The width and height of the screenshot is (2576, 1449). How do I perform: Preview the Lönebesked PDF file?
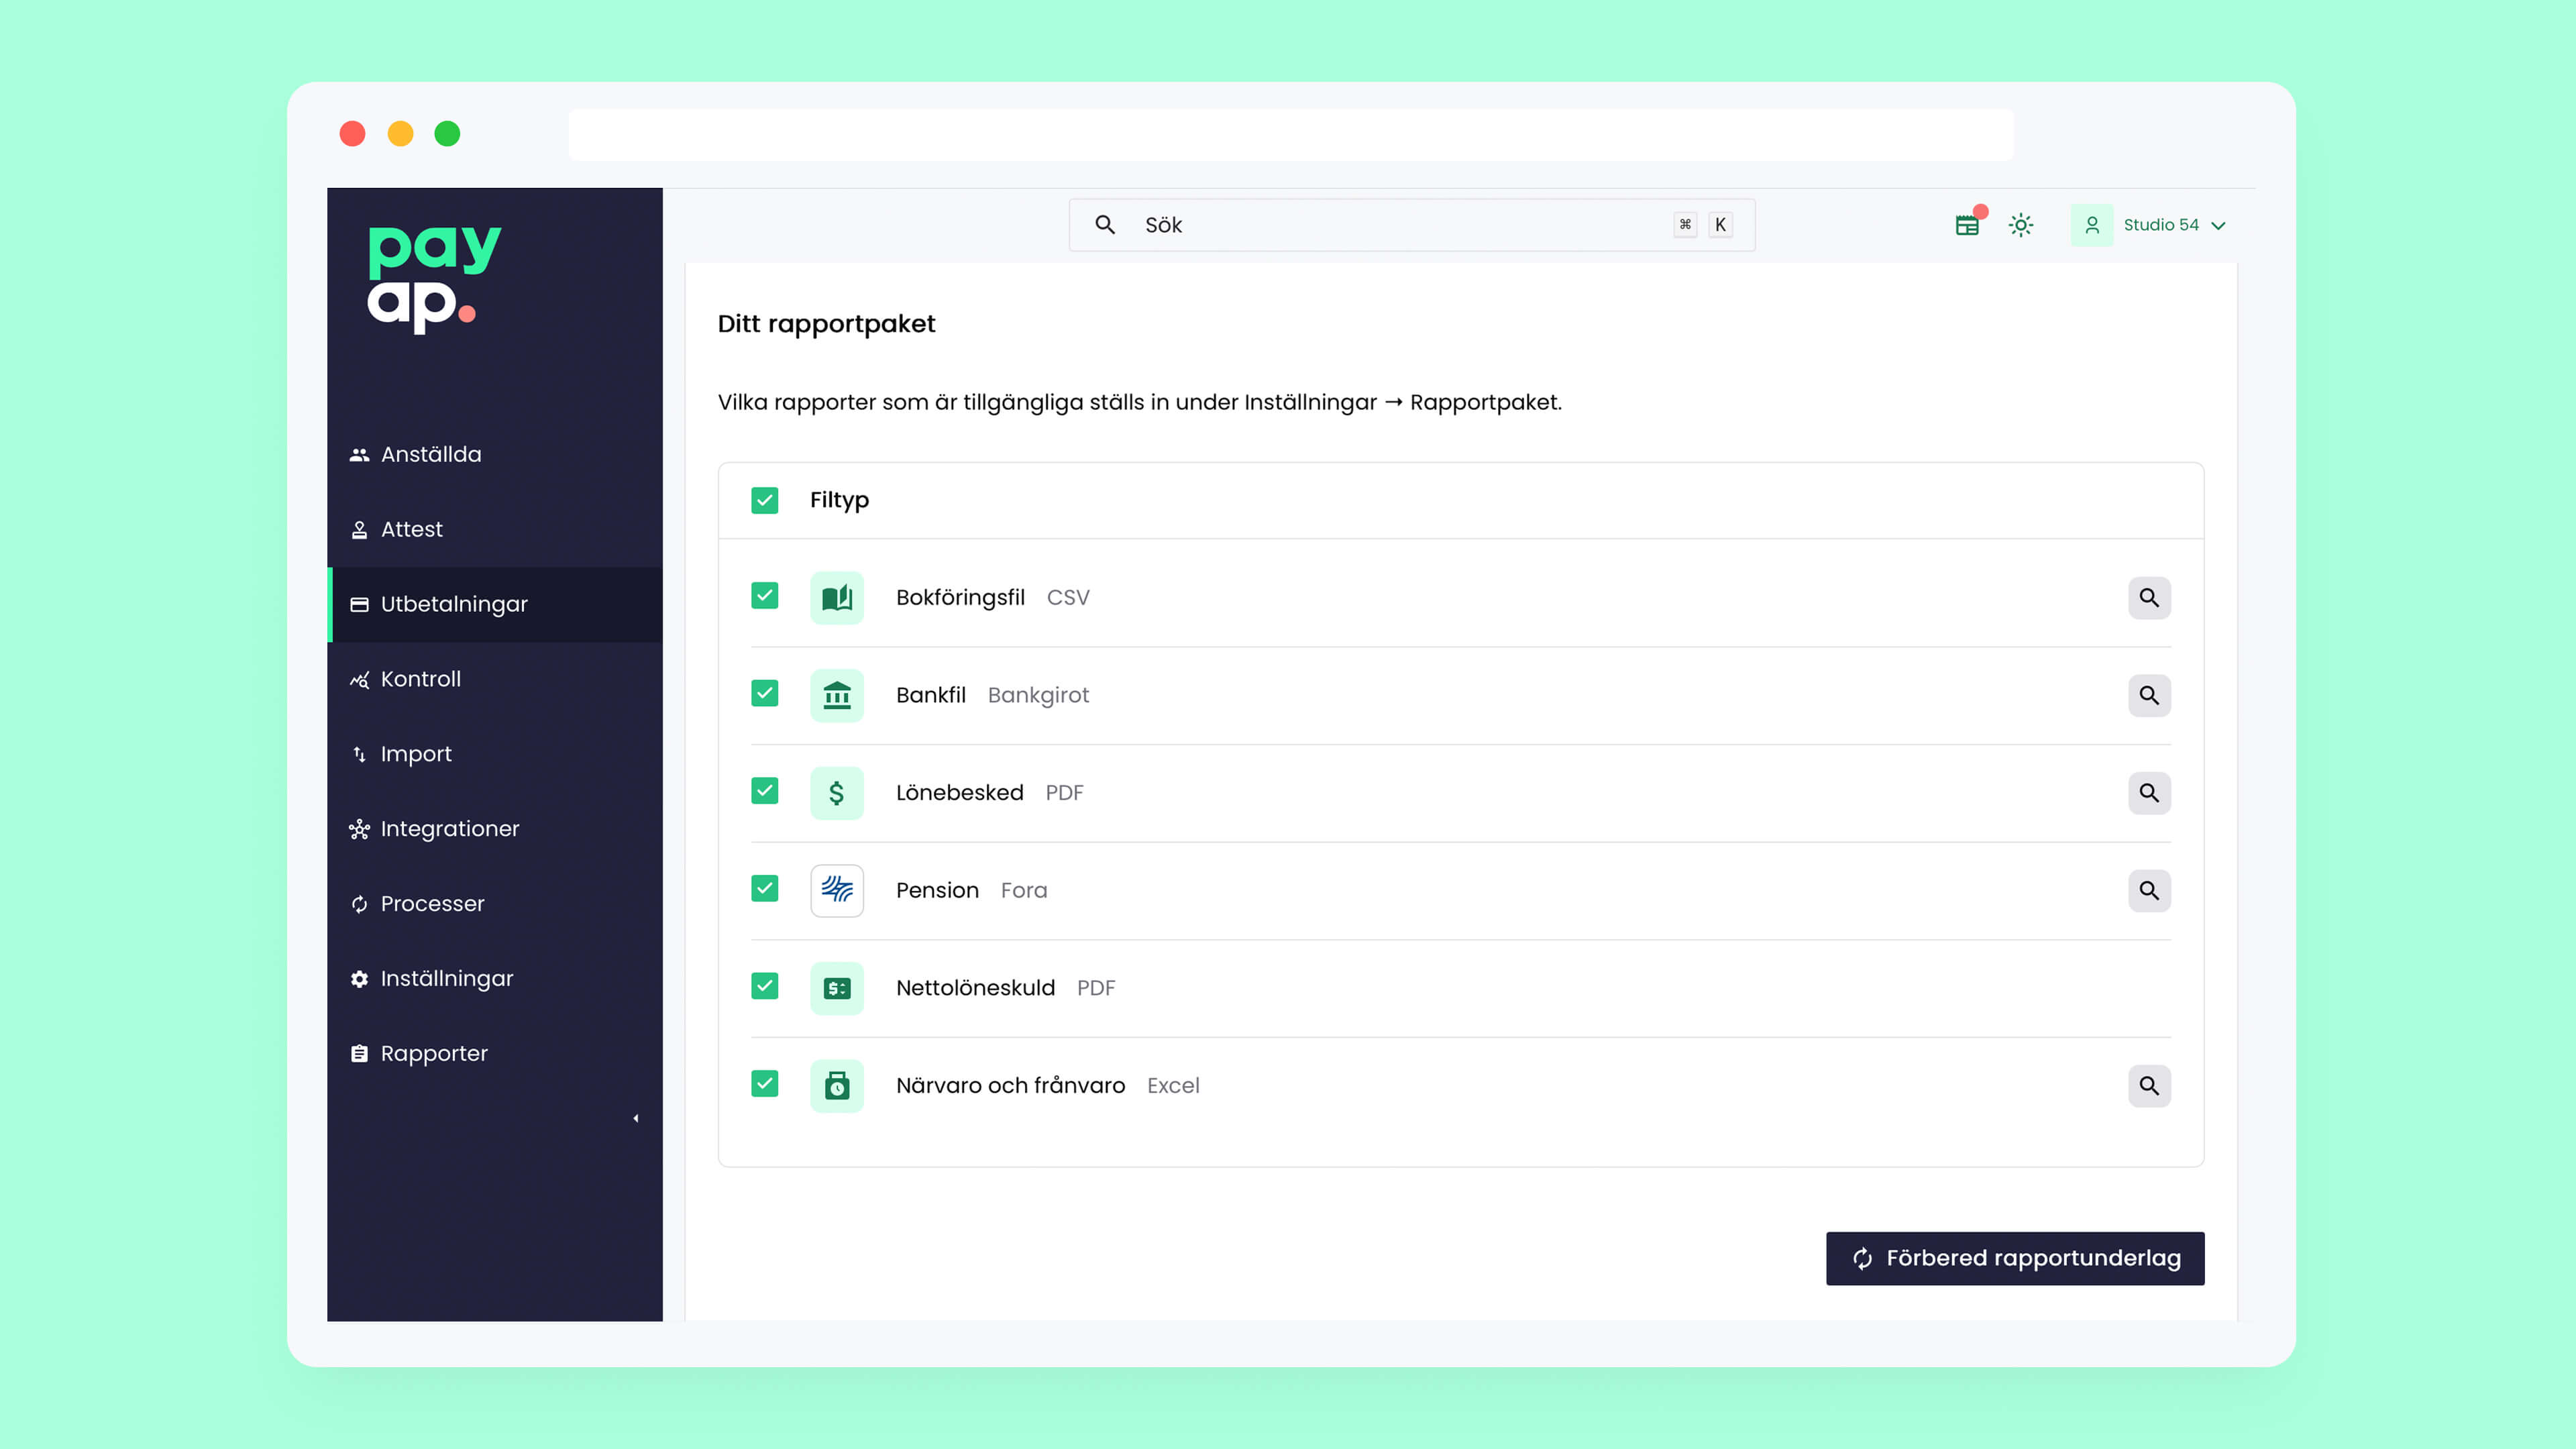[2148, 793]
